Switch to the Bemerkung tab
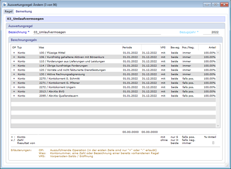Screen dimensions: 231x169 [x=23, y=11]
